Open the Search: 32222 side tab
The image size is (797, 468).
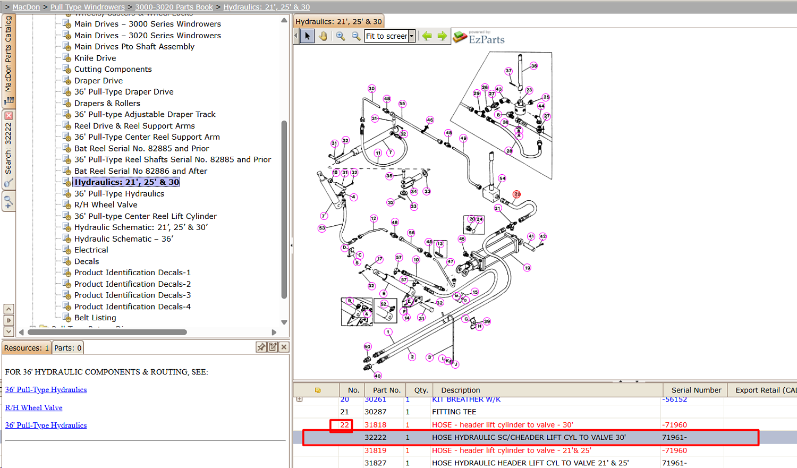[x=9, y=149]
